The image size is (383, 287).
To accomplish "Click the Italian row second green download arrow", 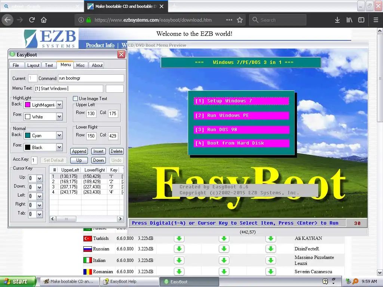I will (x=224, y=260).
